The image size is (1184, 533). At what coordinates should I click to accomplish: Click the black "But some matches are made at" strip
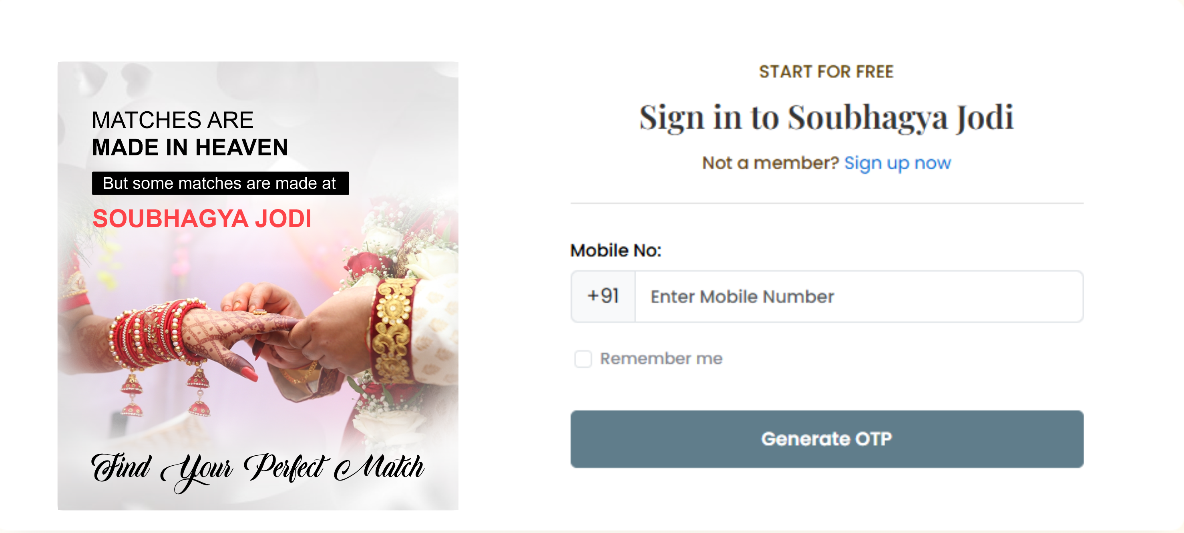click(220, 183)
